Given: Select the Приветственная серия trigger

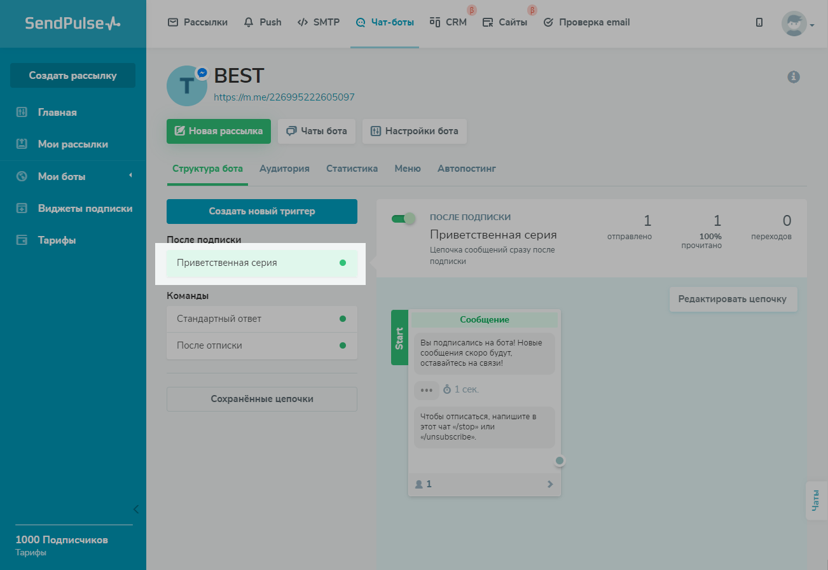Looking at the screenshot, I should coord(262,263).
